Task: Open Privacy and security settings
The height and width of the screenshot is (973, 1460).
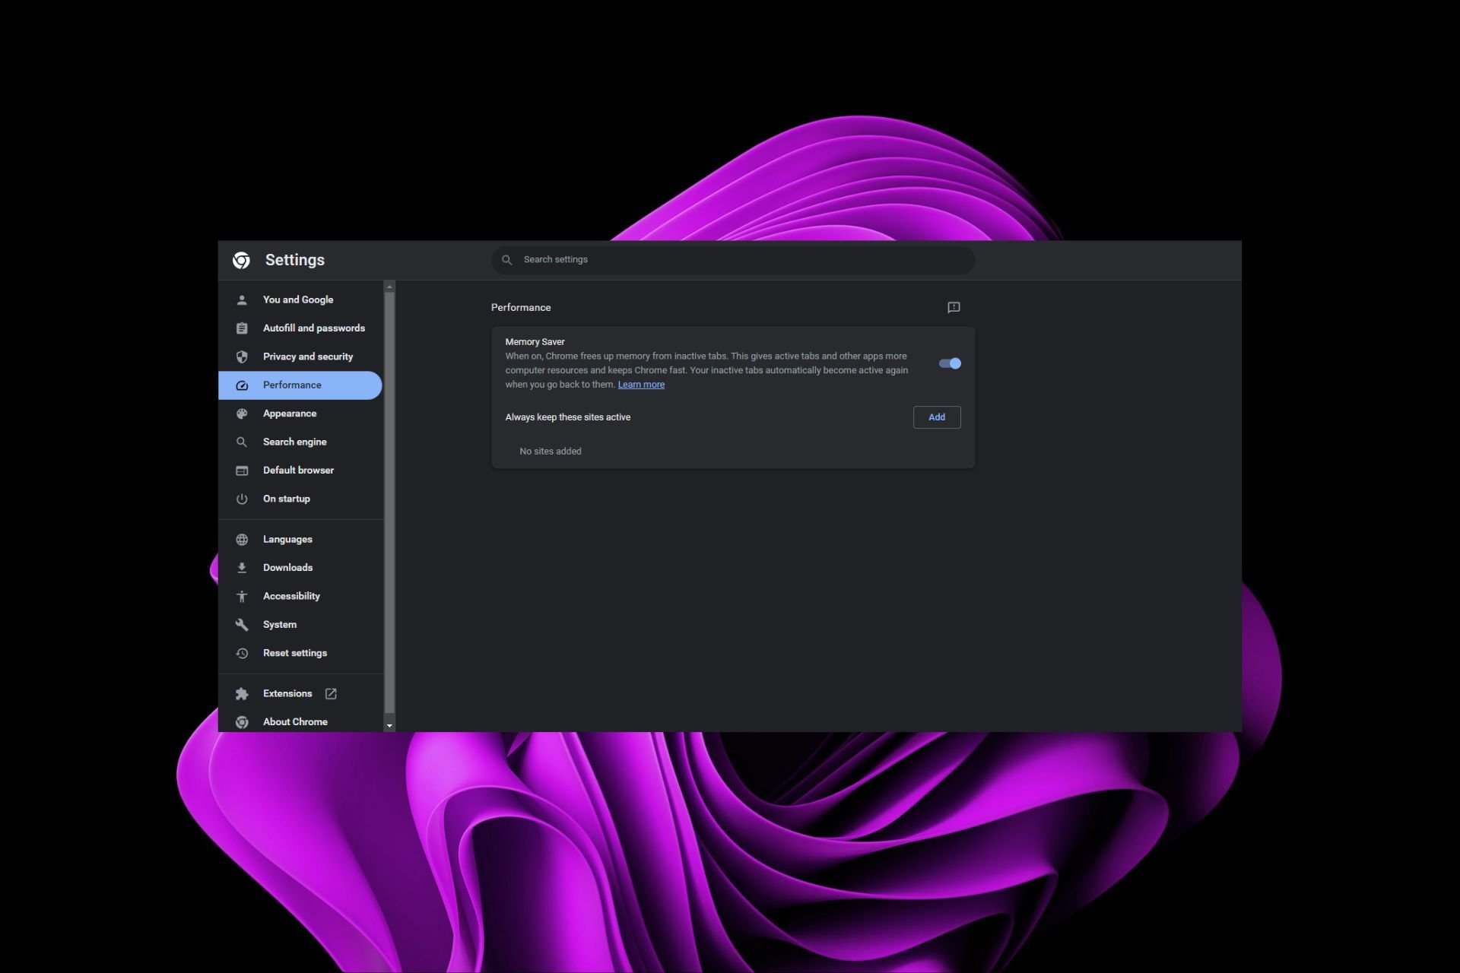Action: click(300, 357)
